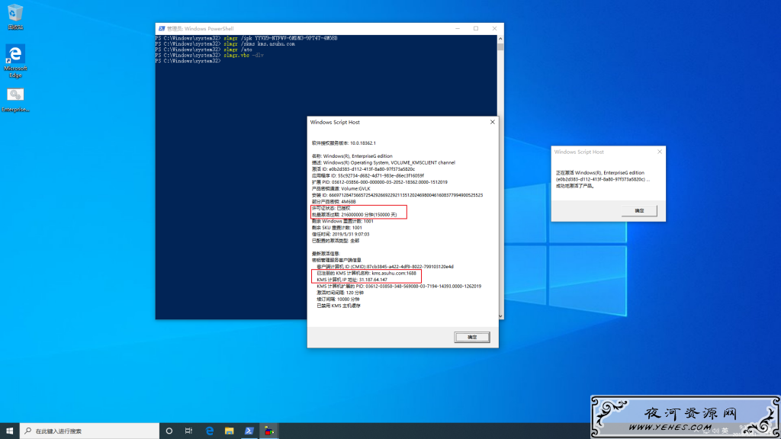
Task: Click the activation interval '120' line
Action: [339, 293]
